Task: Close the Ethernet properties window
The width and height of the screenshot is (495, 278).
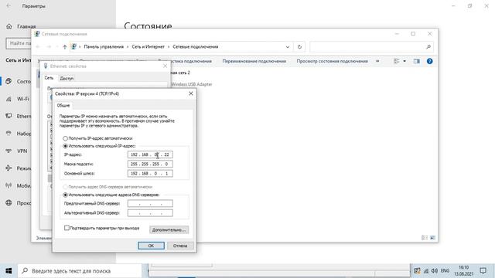Action: [165, 66]
